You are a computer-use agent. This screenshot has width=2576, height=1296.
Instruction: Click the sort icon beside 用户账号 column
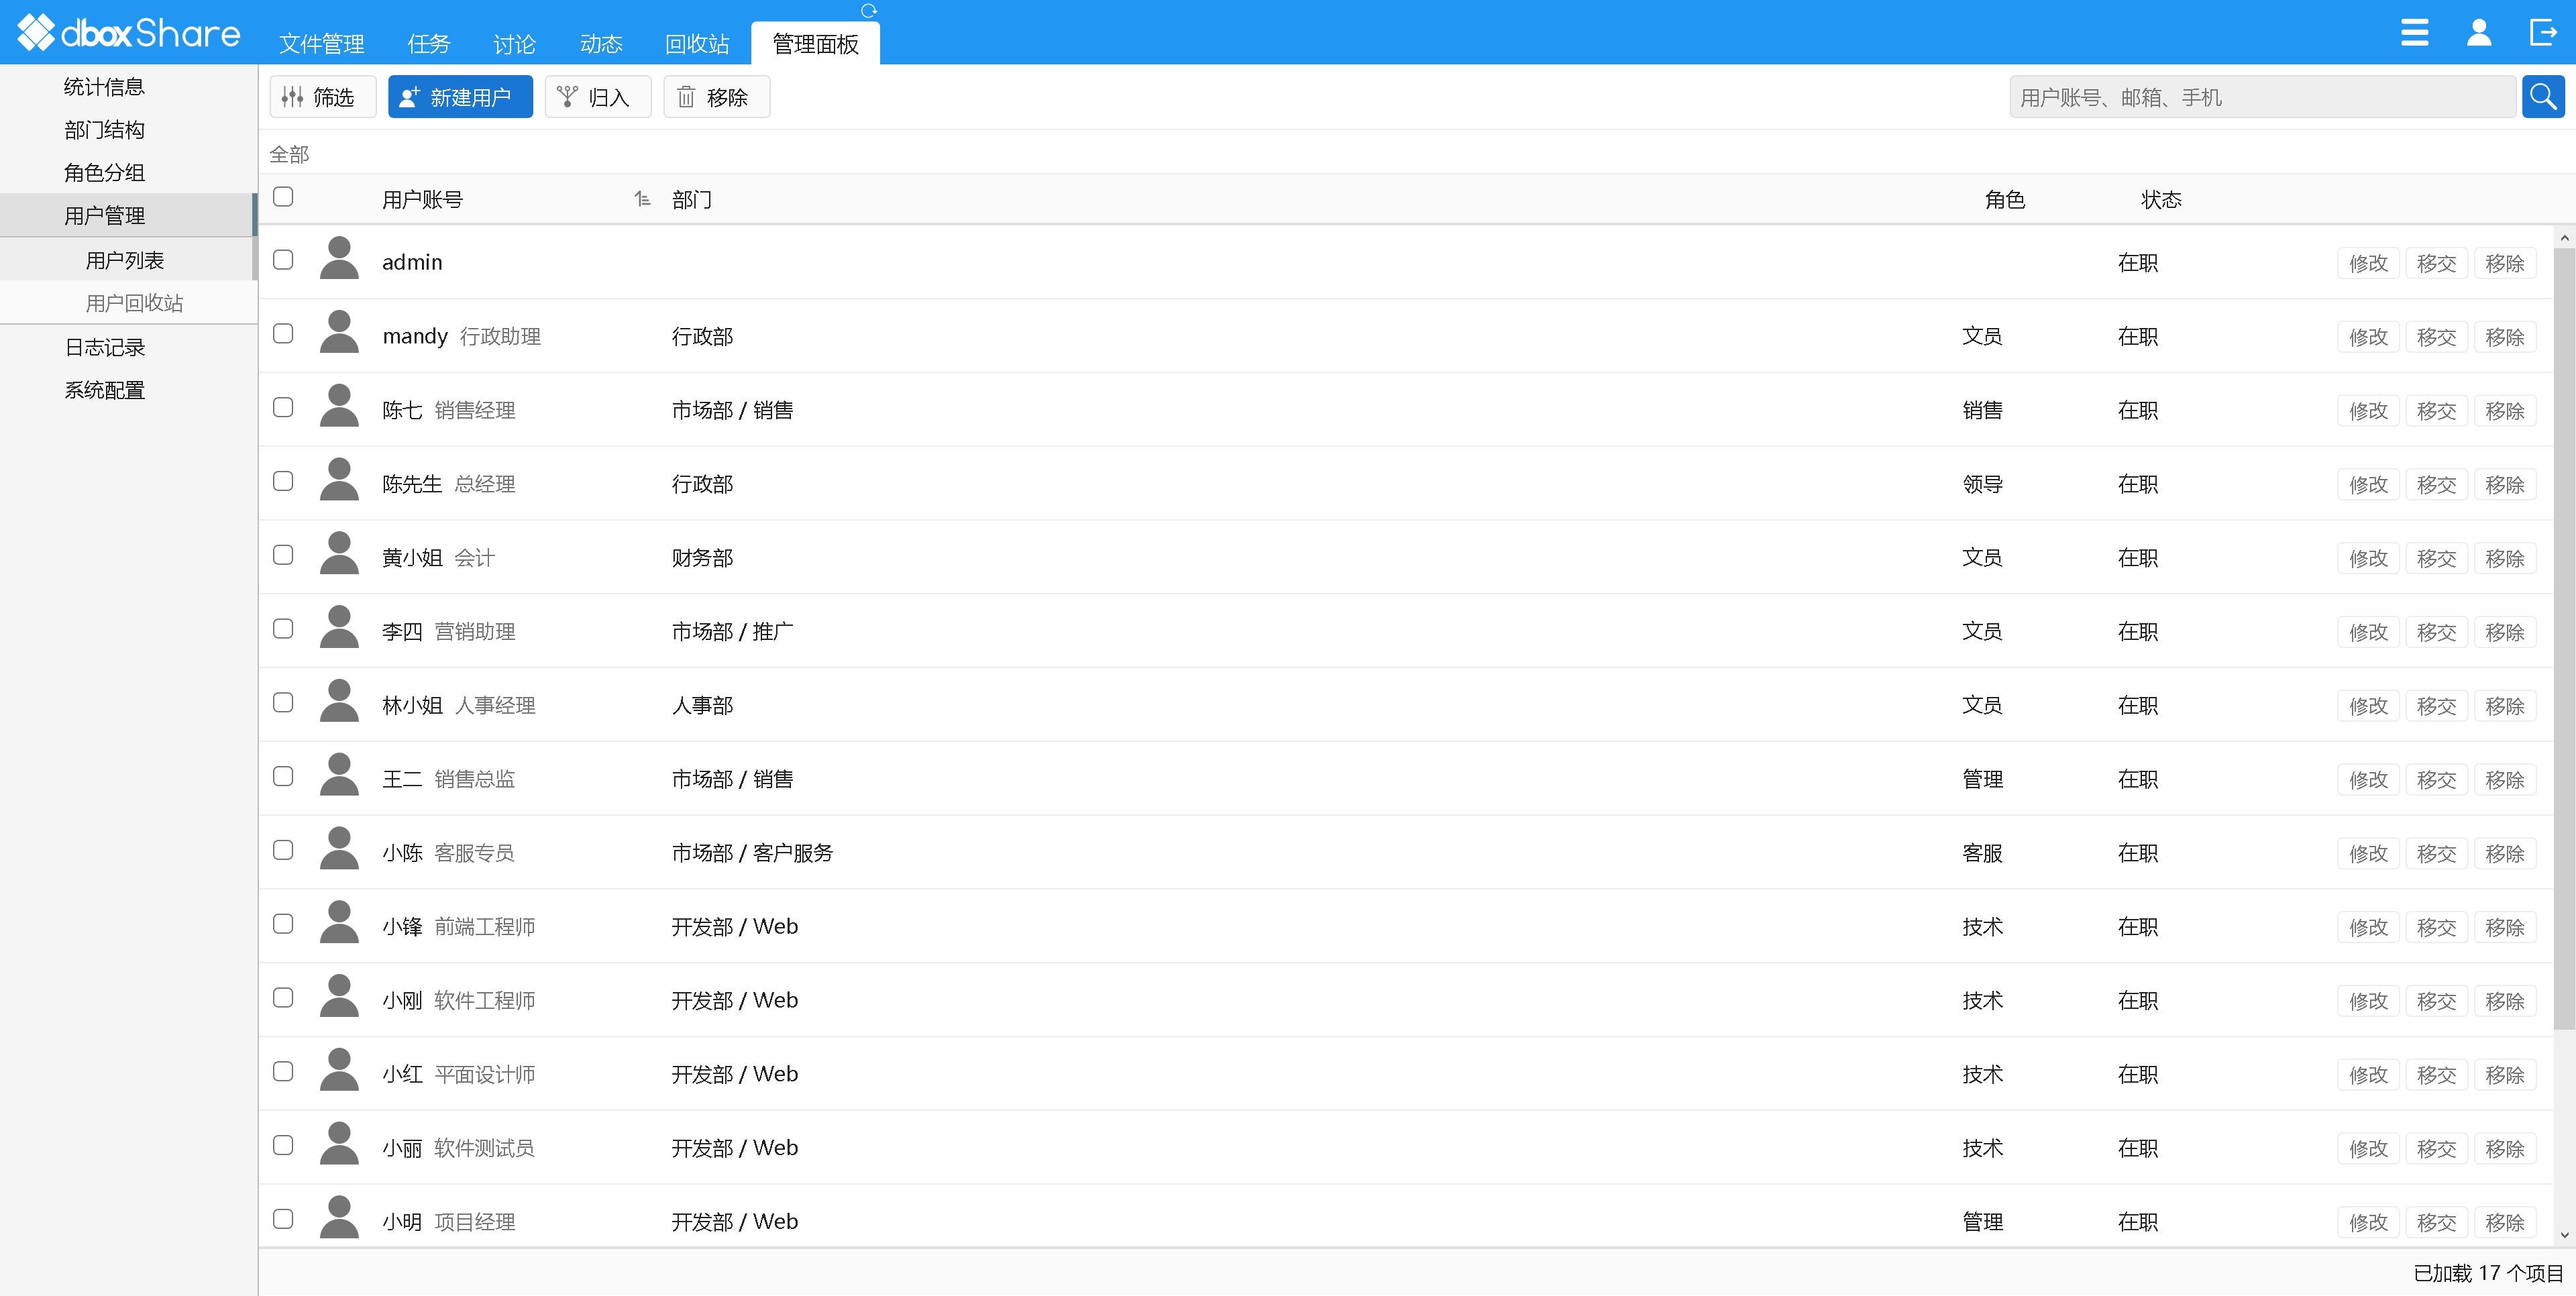tap(642, 199)
